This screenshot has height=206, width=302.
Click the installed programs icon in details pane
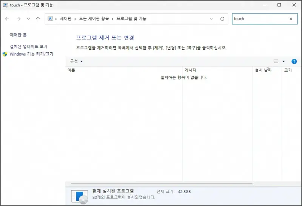point(80,197)
